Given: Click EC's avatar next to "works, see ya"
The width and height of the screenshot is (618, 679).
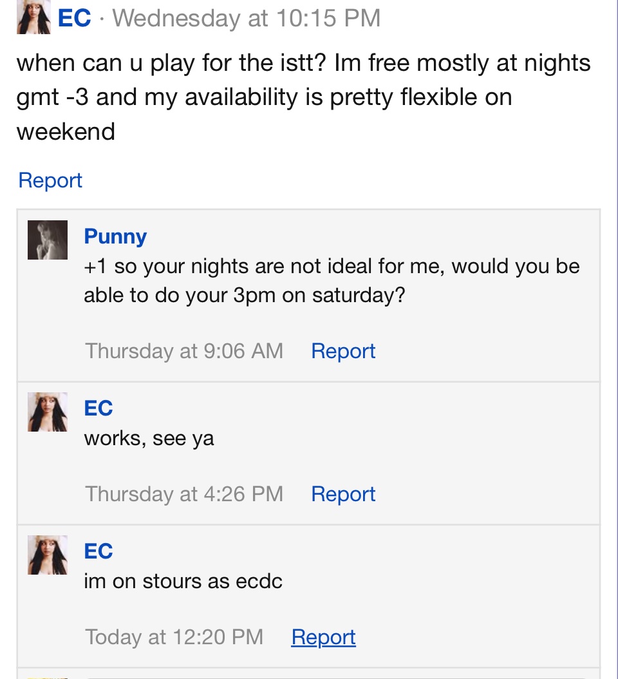Looking at the screenshot, I should 48,412.
